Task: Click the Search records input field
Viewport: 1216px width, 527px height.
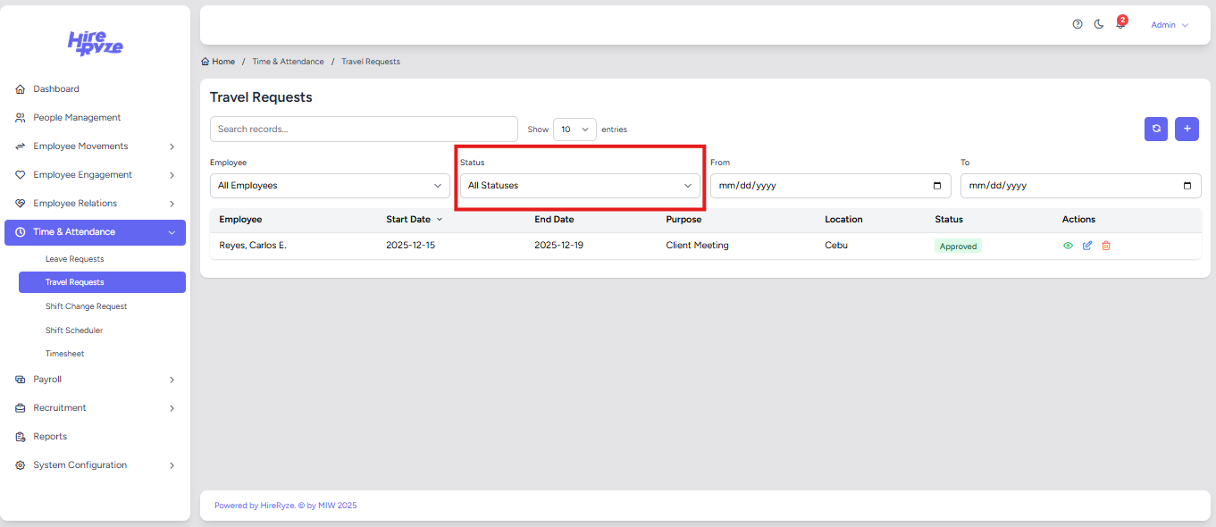Action: [364, 130]
